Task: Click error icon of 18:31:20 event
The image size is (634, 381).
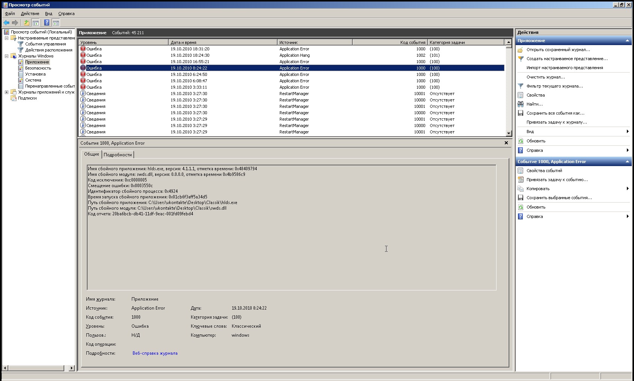Action: pos(83,49)
